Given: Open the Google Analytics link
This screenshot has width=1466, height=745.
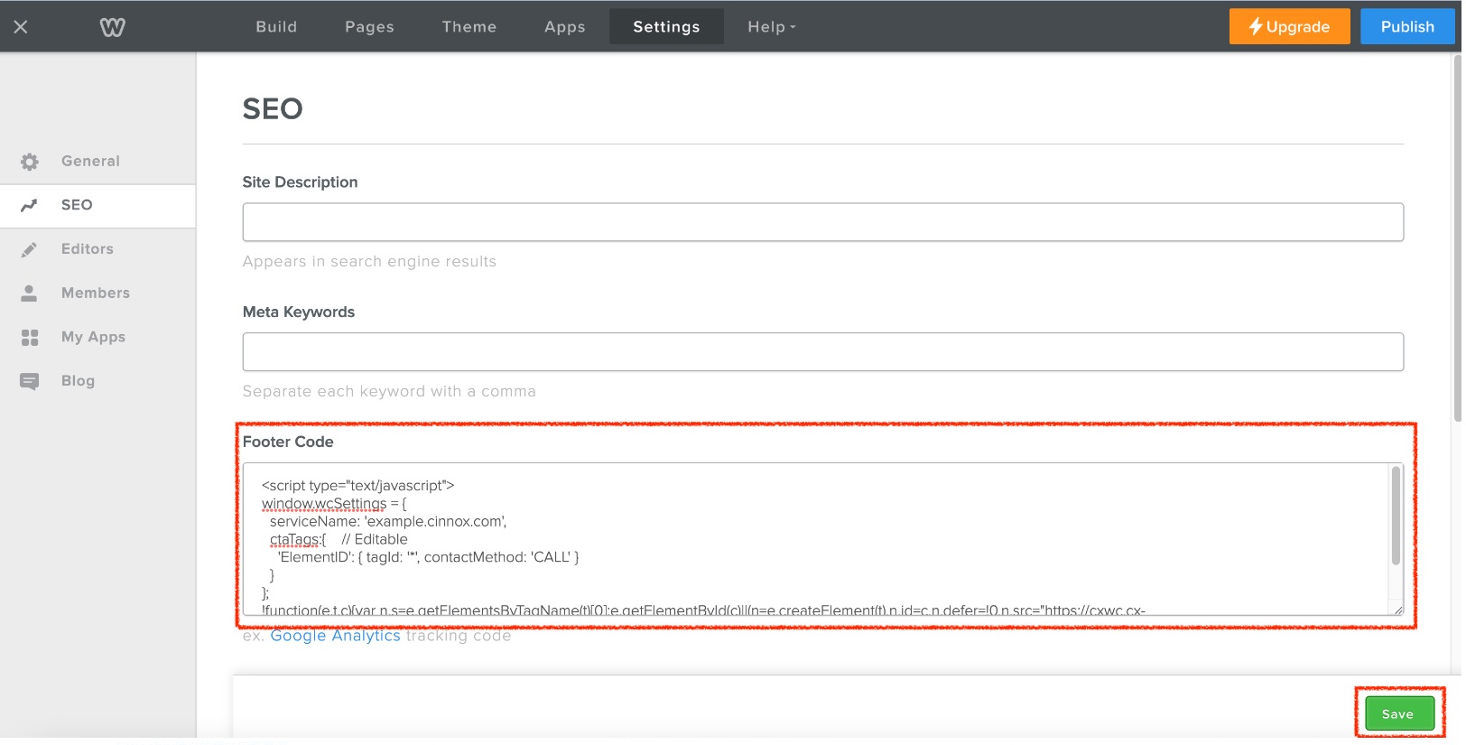Looking at the screenshot, I should 335,636.
